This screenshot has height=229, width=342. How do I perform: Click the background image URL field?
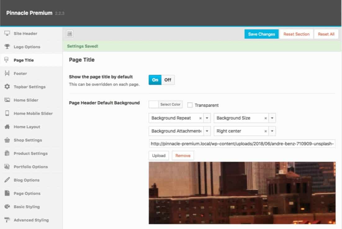[242, 143]
